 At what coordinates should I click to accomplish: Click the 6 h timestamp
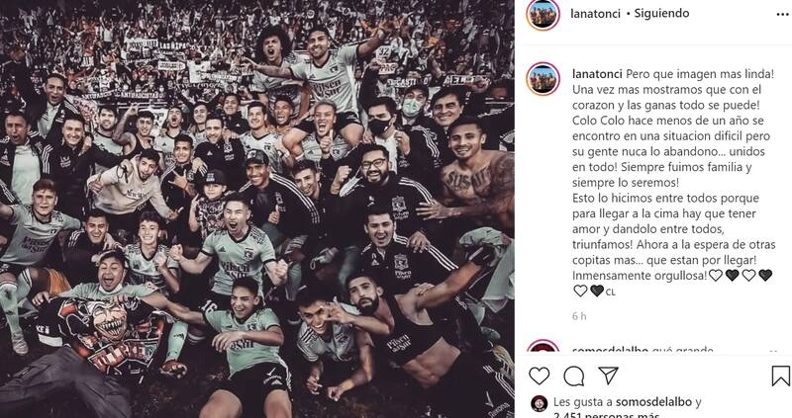[579, 316]
